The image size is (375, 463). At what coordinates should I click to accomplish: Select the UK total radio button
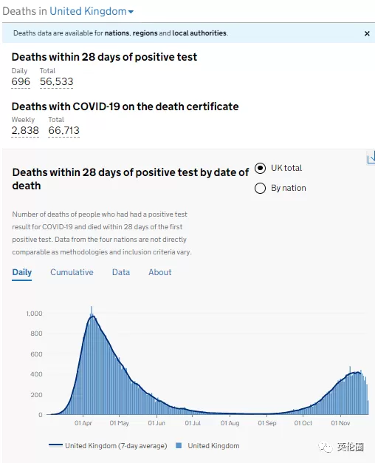click(x=260, y=169)
